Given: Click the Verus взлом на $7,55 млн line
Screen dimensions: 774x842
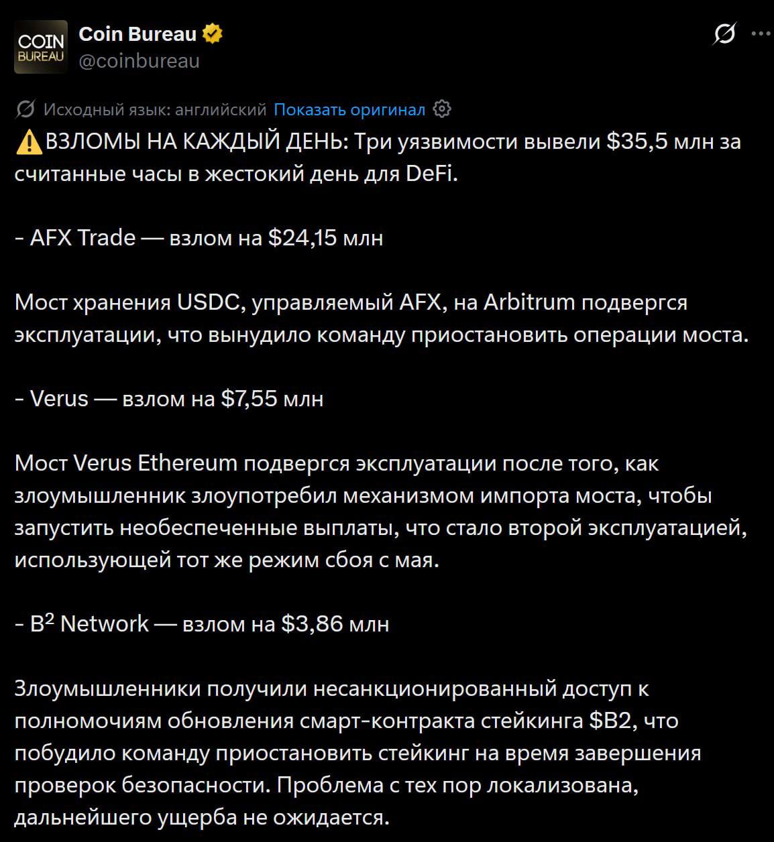Looking at the screenshot, I should pos(169,399).
